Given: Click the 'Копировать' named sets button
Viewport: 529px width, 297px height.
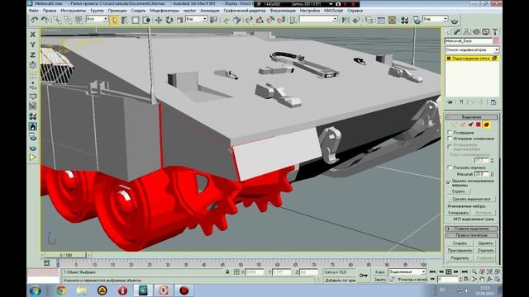Looking at the screenshot, I should 459,213.
